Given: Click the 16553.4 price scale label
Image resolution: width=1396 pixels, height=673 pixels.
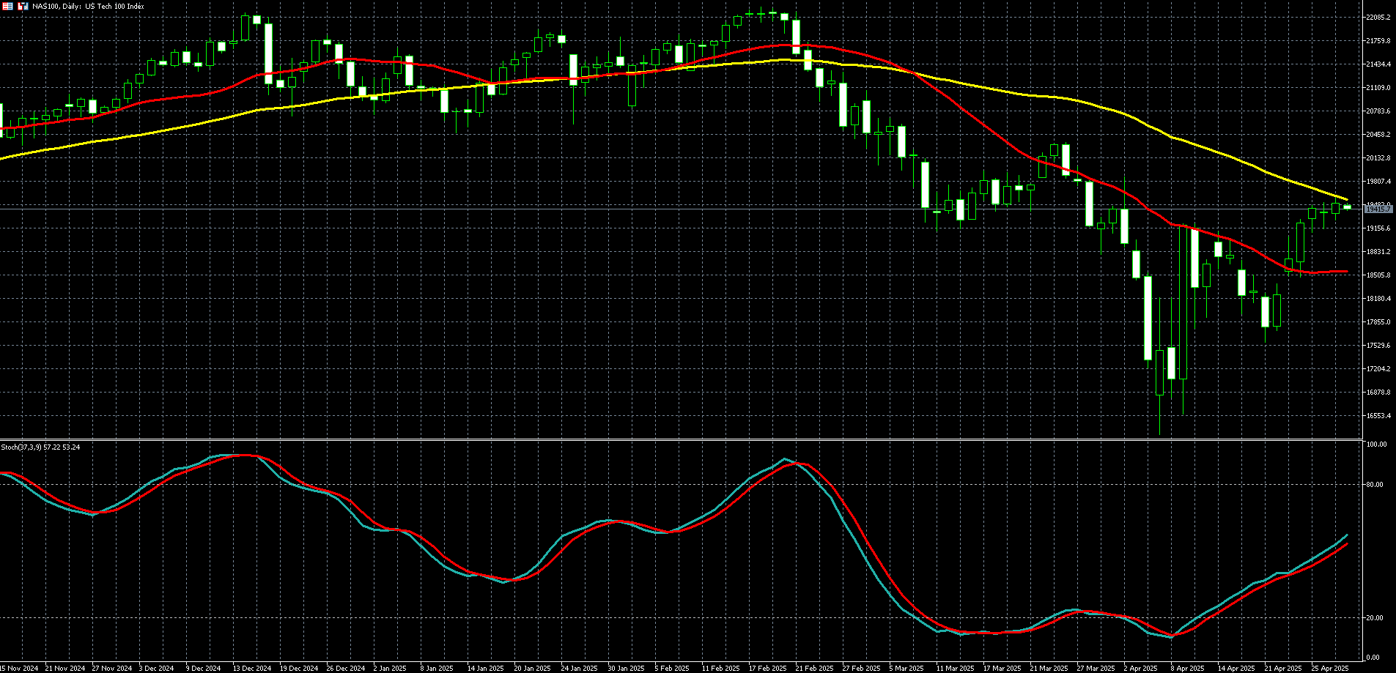Looking at the screenshot, I should (1378, 416).
